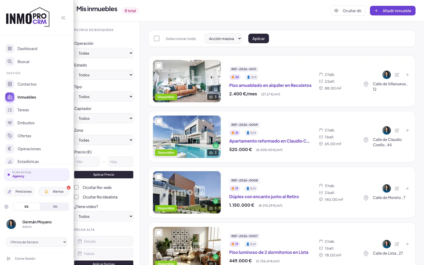Viewport: 424px width, 265px height.
Task: Open the Estadísticas bar chart icon
Action: click(x=10, y=162)
